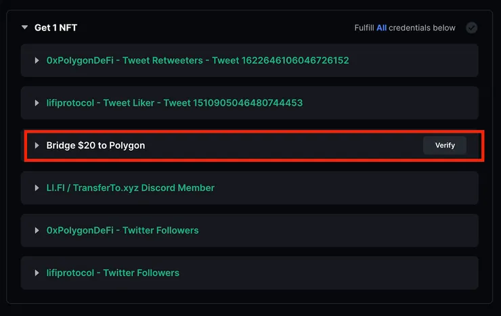Viewport: 501px width, 316px height.
Task: Click the word "Fulfill" in the header
Action: coord(364,28)
